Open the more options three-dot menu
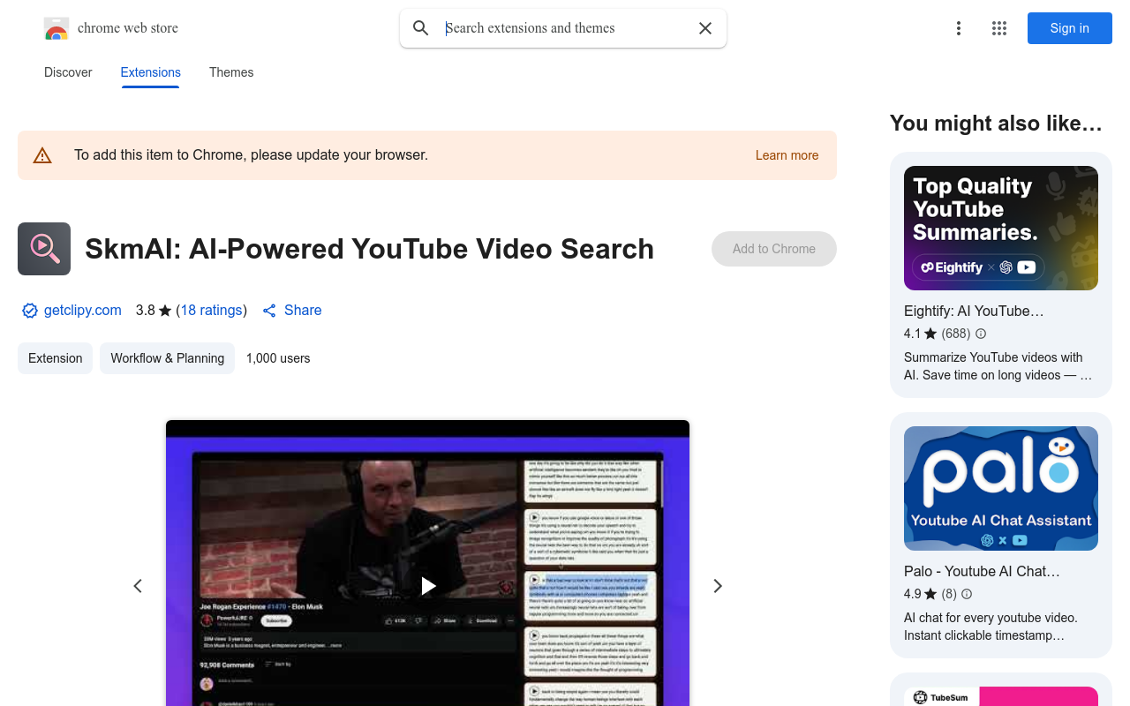Screen dimensions: 1130x706 coord(959,28)
